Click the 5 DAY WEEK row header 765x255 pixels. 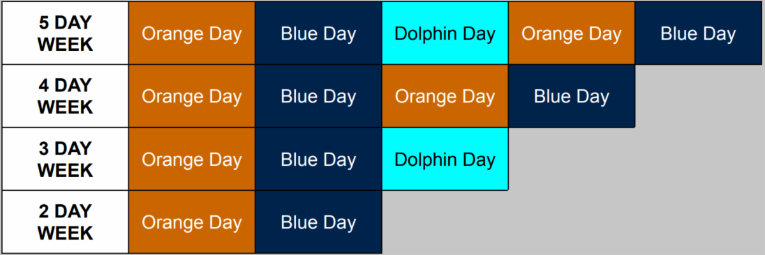coord(65,33)
